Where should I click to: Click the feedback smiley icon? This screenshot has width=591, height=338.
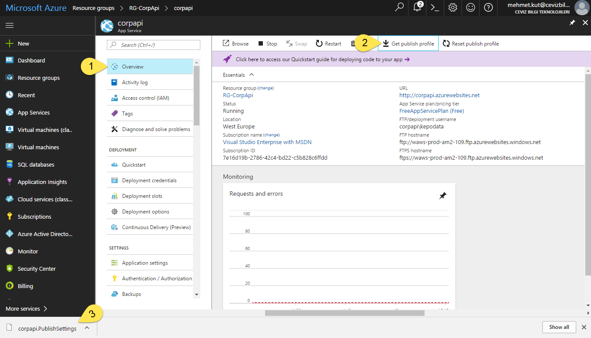(x=471, y=8)
